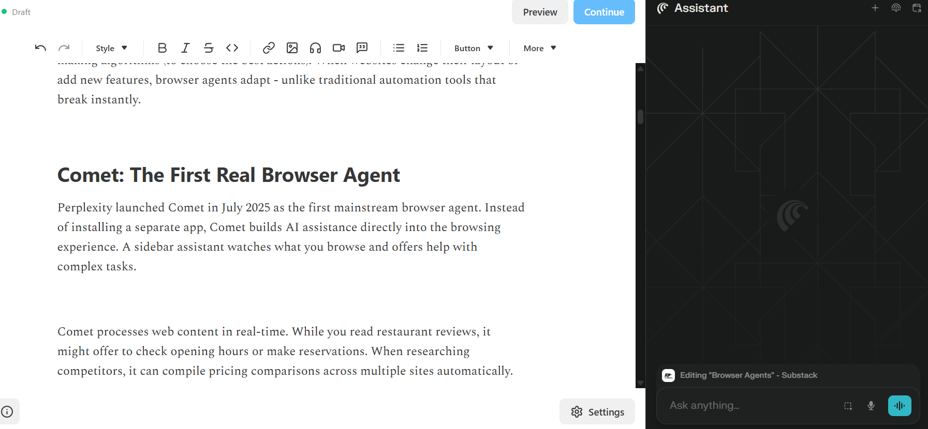Click the Ask anything input field
Screen dimensions: 928x429
(750, 406)
